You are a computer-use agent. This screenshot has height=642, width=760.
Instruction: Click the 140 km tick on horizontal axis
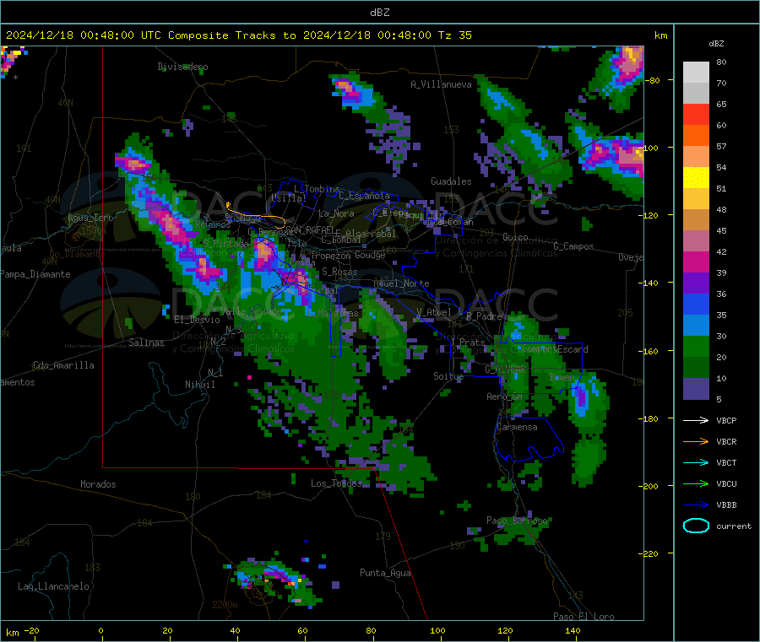573,631
